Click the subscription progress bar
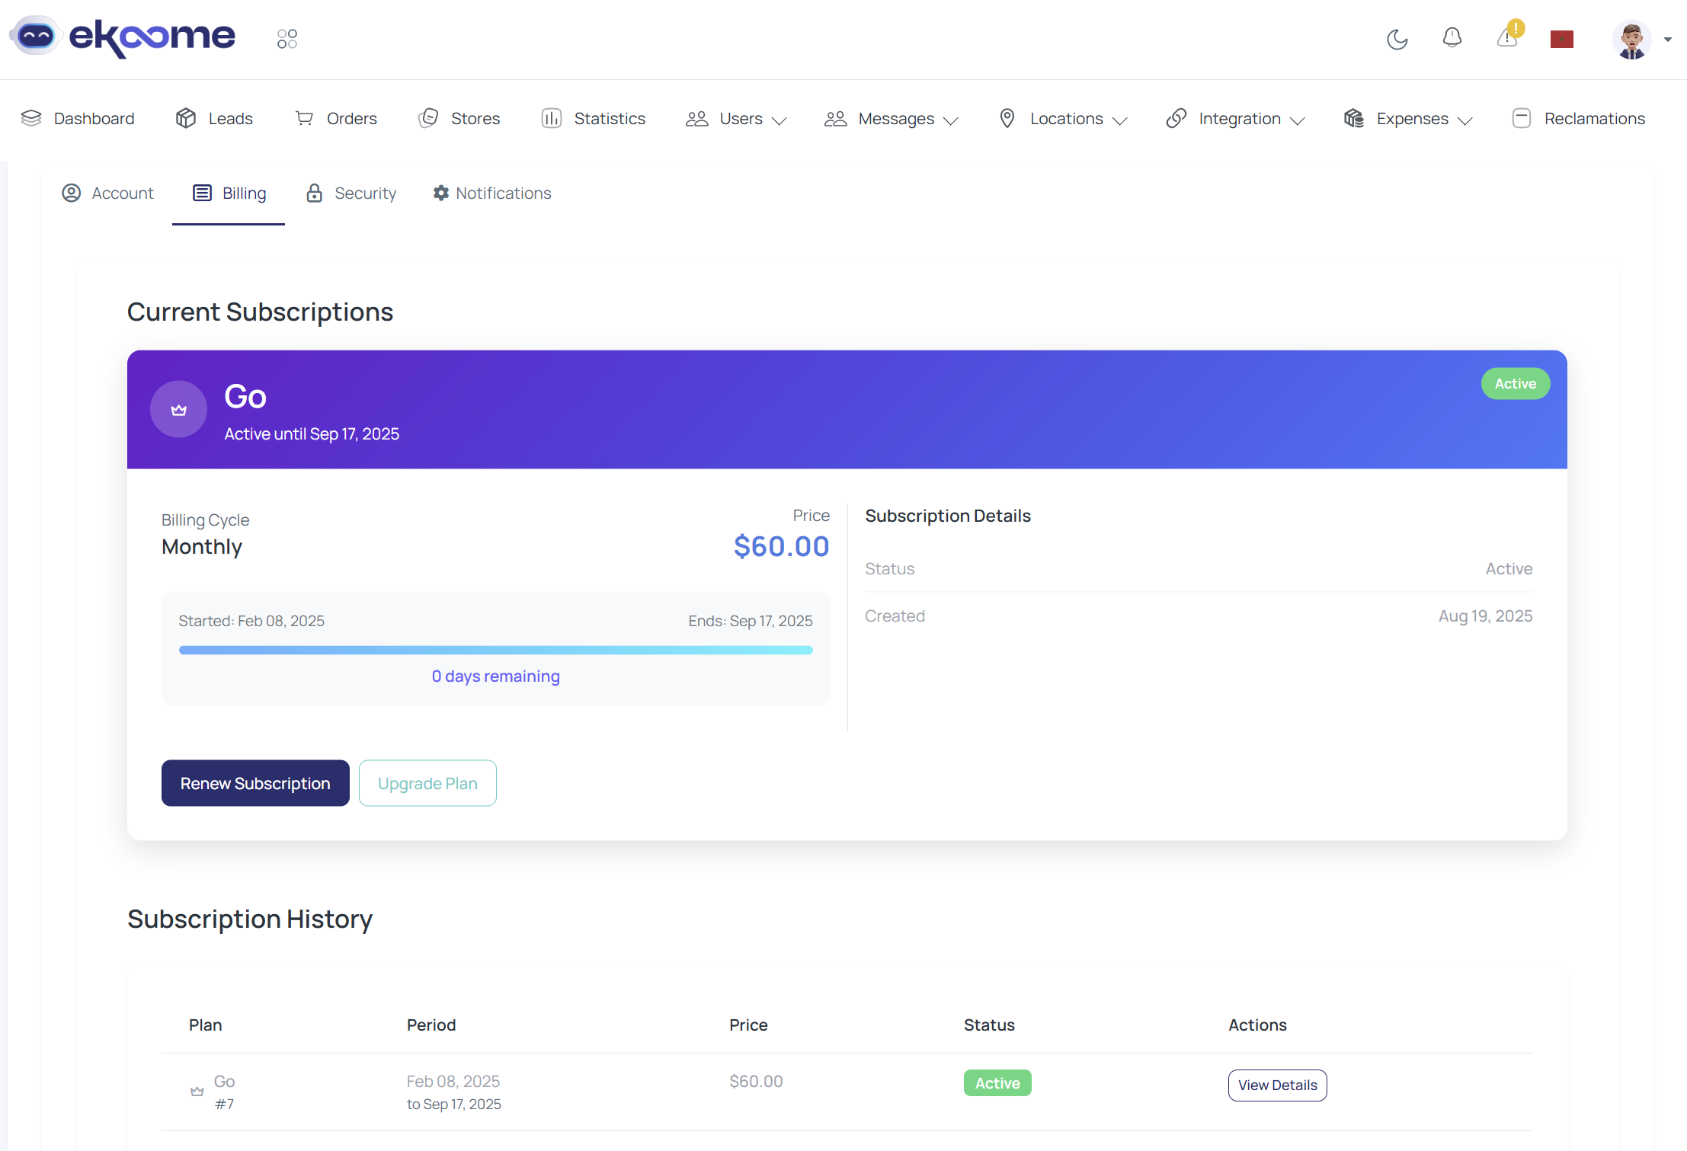1687x1151 pixels. point(495,649)
